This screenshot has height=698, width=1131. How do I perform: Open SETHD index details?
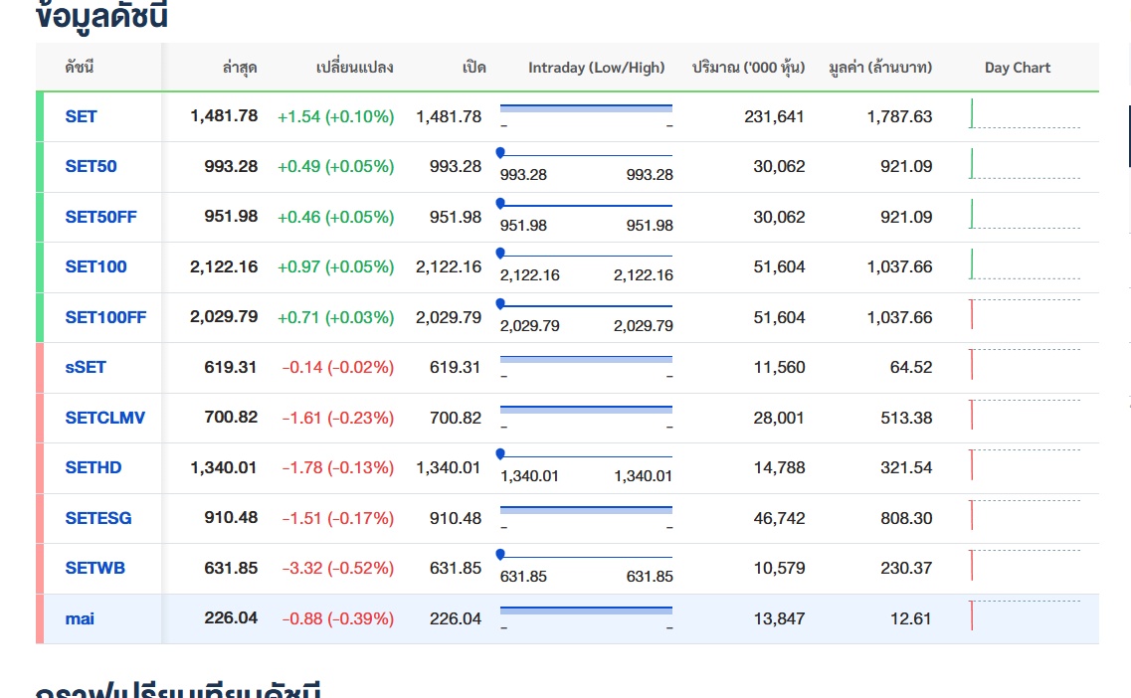(94, 467)
